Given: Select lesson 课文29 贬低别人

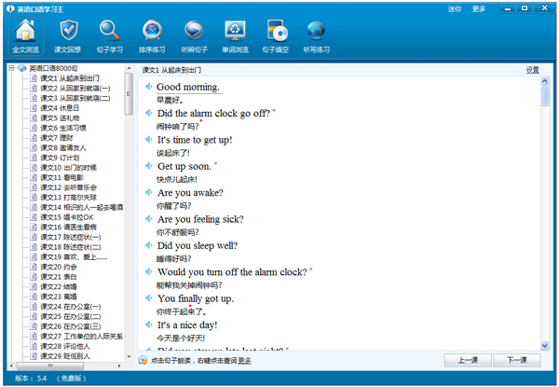Looking at the screenshot, I should pos(65,356).
